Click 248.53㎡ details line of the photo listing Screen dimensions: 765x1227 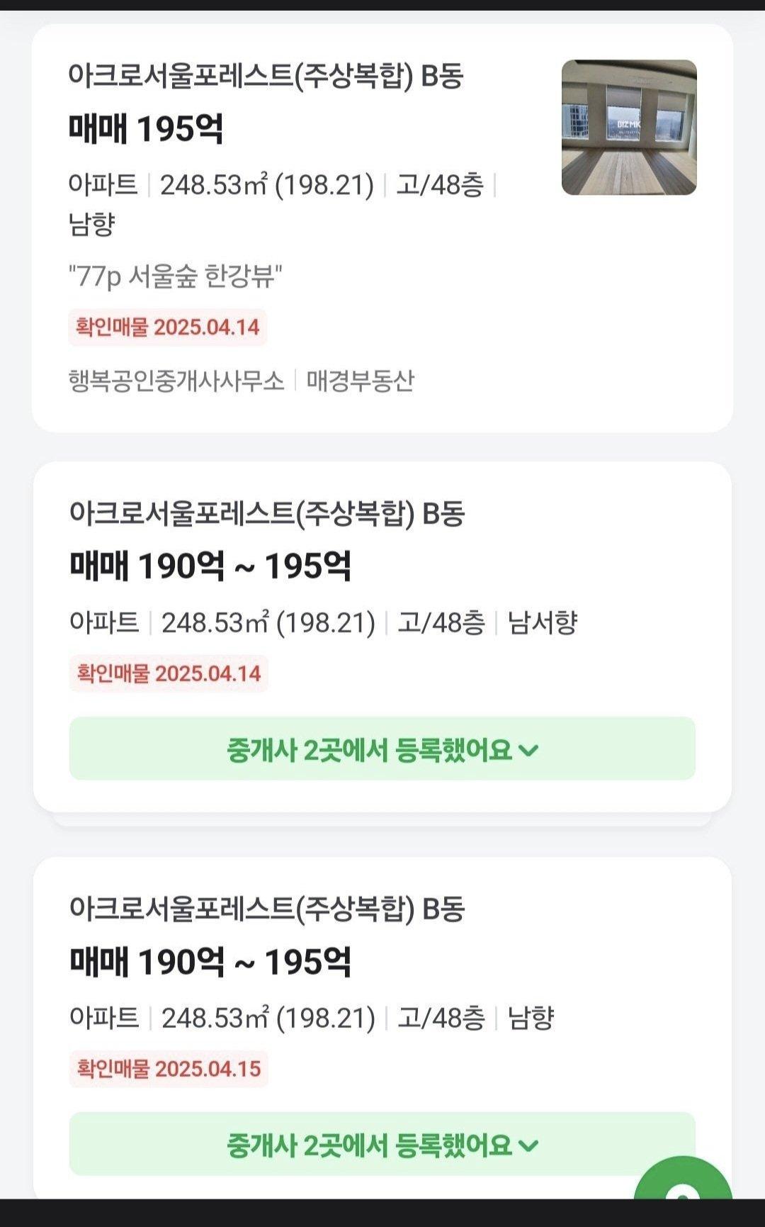(x=266, y=185)
